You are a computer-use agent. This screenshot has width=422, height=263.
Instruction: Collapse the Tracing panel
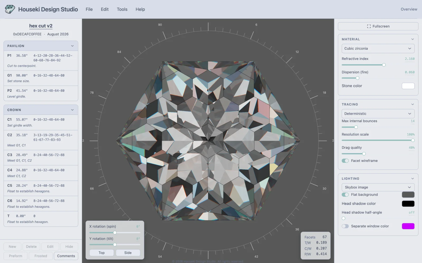pyautogui.click(x=413, y=104)
